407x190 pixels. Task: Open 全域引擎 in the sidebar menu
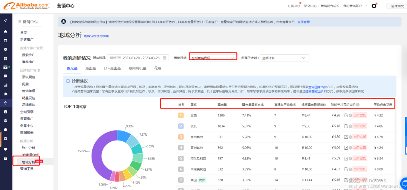(x=27, y=112)
